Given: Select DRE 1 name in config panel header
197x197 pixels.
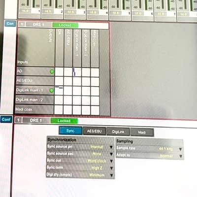Looking at the screenshot, I should click(x=36, y=120).
